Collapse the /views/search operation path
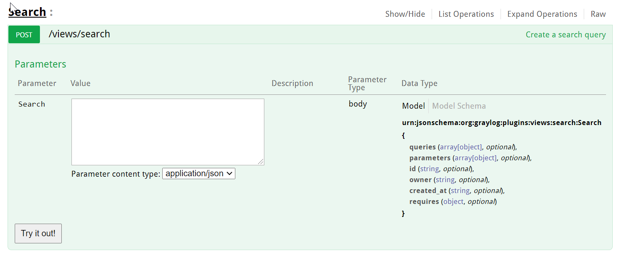 tap(79, 34)
